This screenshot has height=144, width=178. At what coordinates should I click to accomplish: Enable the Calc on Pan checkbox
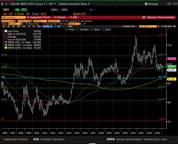point(44,24)
